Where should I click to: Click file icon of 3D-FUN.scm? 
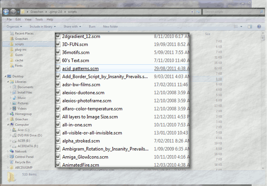pyautogui.click(x=58, y=44)
